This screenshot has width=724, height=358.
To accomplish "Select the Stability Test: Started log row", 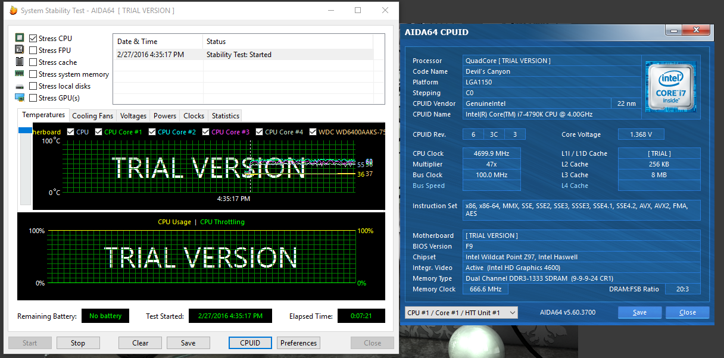I will pyautogui.click(x=243, y=54).
